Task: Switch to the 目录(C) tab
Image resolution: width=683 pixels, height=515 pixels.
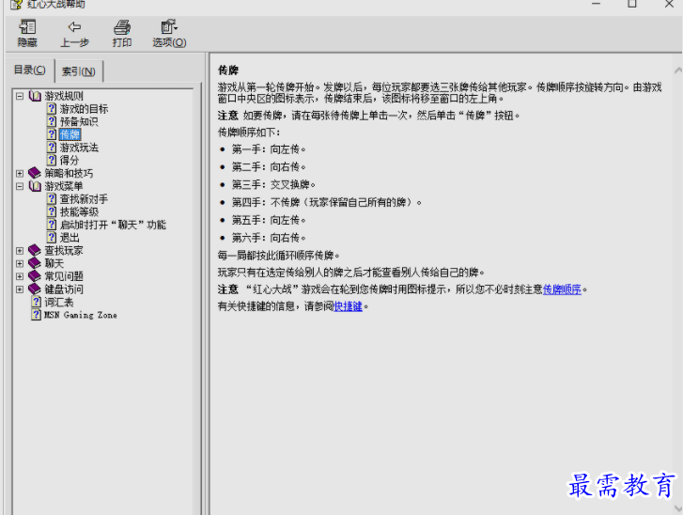Action: click(x=30, y=70)
